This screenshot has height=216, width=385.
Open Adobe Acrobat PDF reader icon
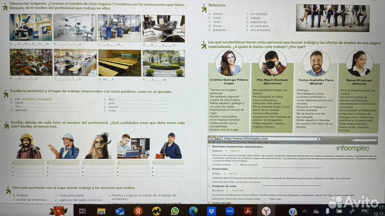[248, 211]
